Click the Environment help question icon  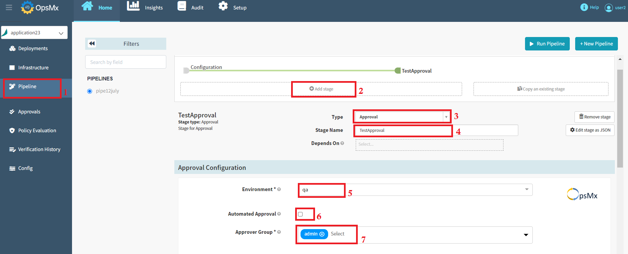pyautogui.click(x=279, y=189)
